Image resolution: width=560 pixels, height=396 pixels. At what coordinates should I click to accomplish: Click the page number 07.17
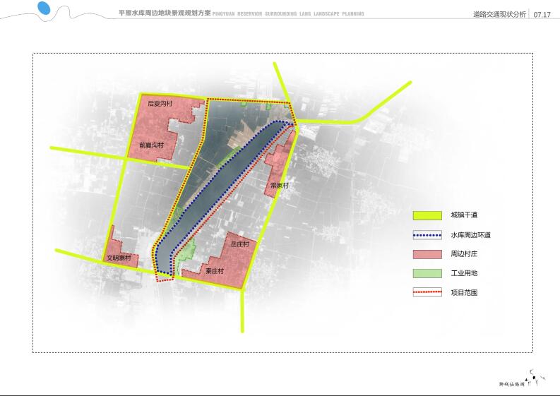coord(542,15)
